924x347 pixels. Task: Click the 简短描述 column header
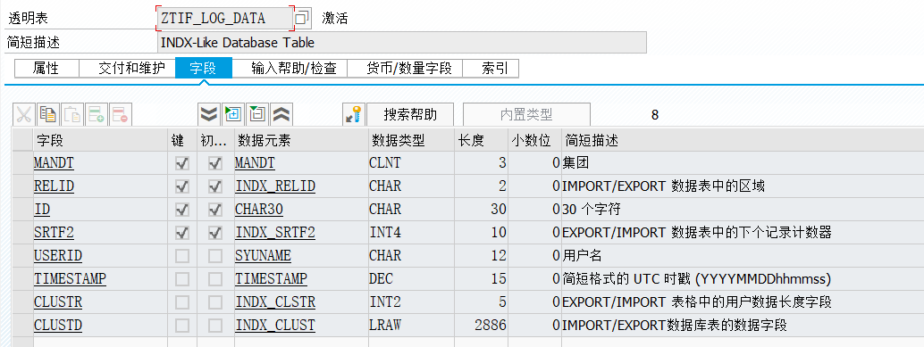click(x=743, y=141)
